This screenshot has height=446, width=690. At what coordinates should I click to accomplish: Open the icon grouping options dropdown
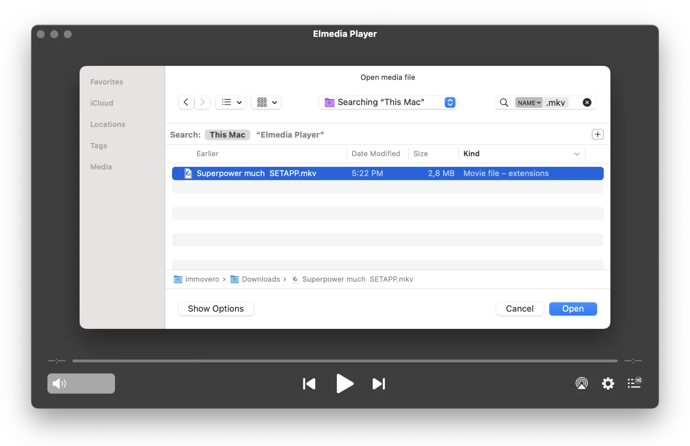(266, 102)
